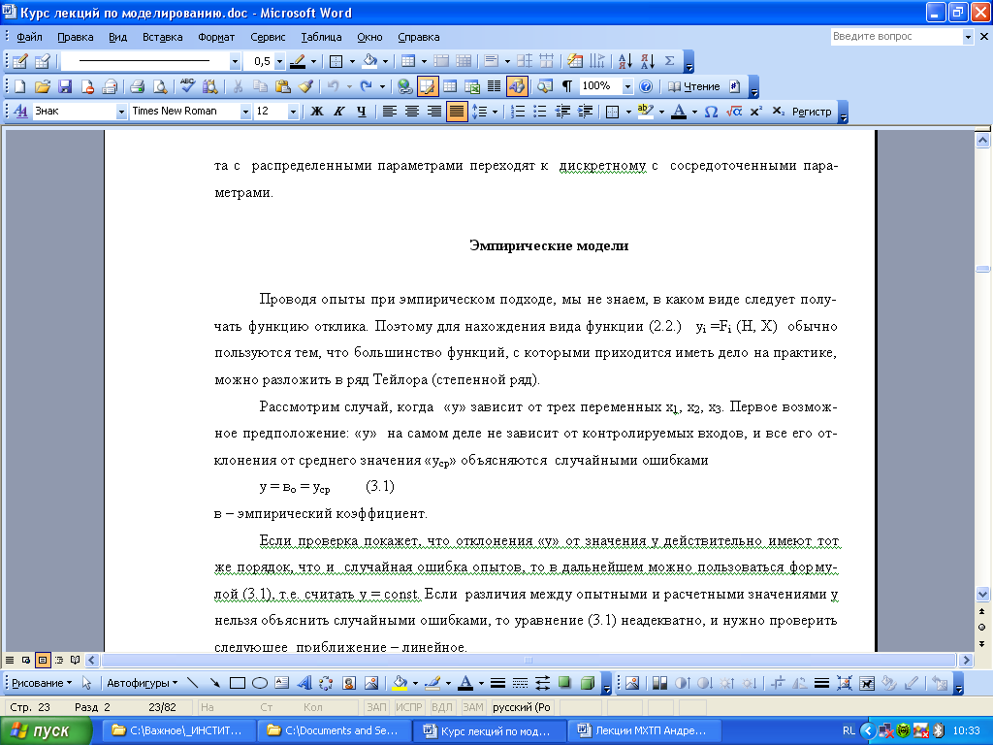Toggle Italic formatting (К)
This screenshot has width=993, height=745.
(x=338, y=112)
